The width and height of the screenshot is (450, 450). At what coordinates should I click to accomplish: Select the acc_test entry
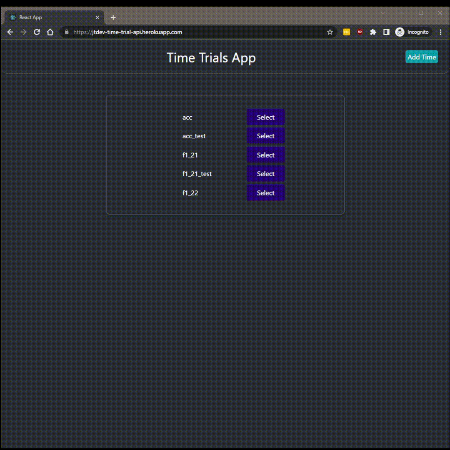tap(265, 136)
